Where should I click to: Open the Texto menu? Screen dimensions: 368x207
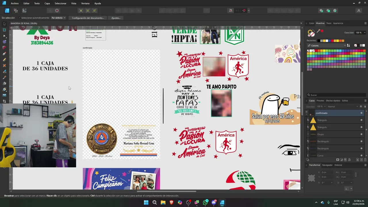point(37,3)
